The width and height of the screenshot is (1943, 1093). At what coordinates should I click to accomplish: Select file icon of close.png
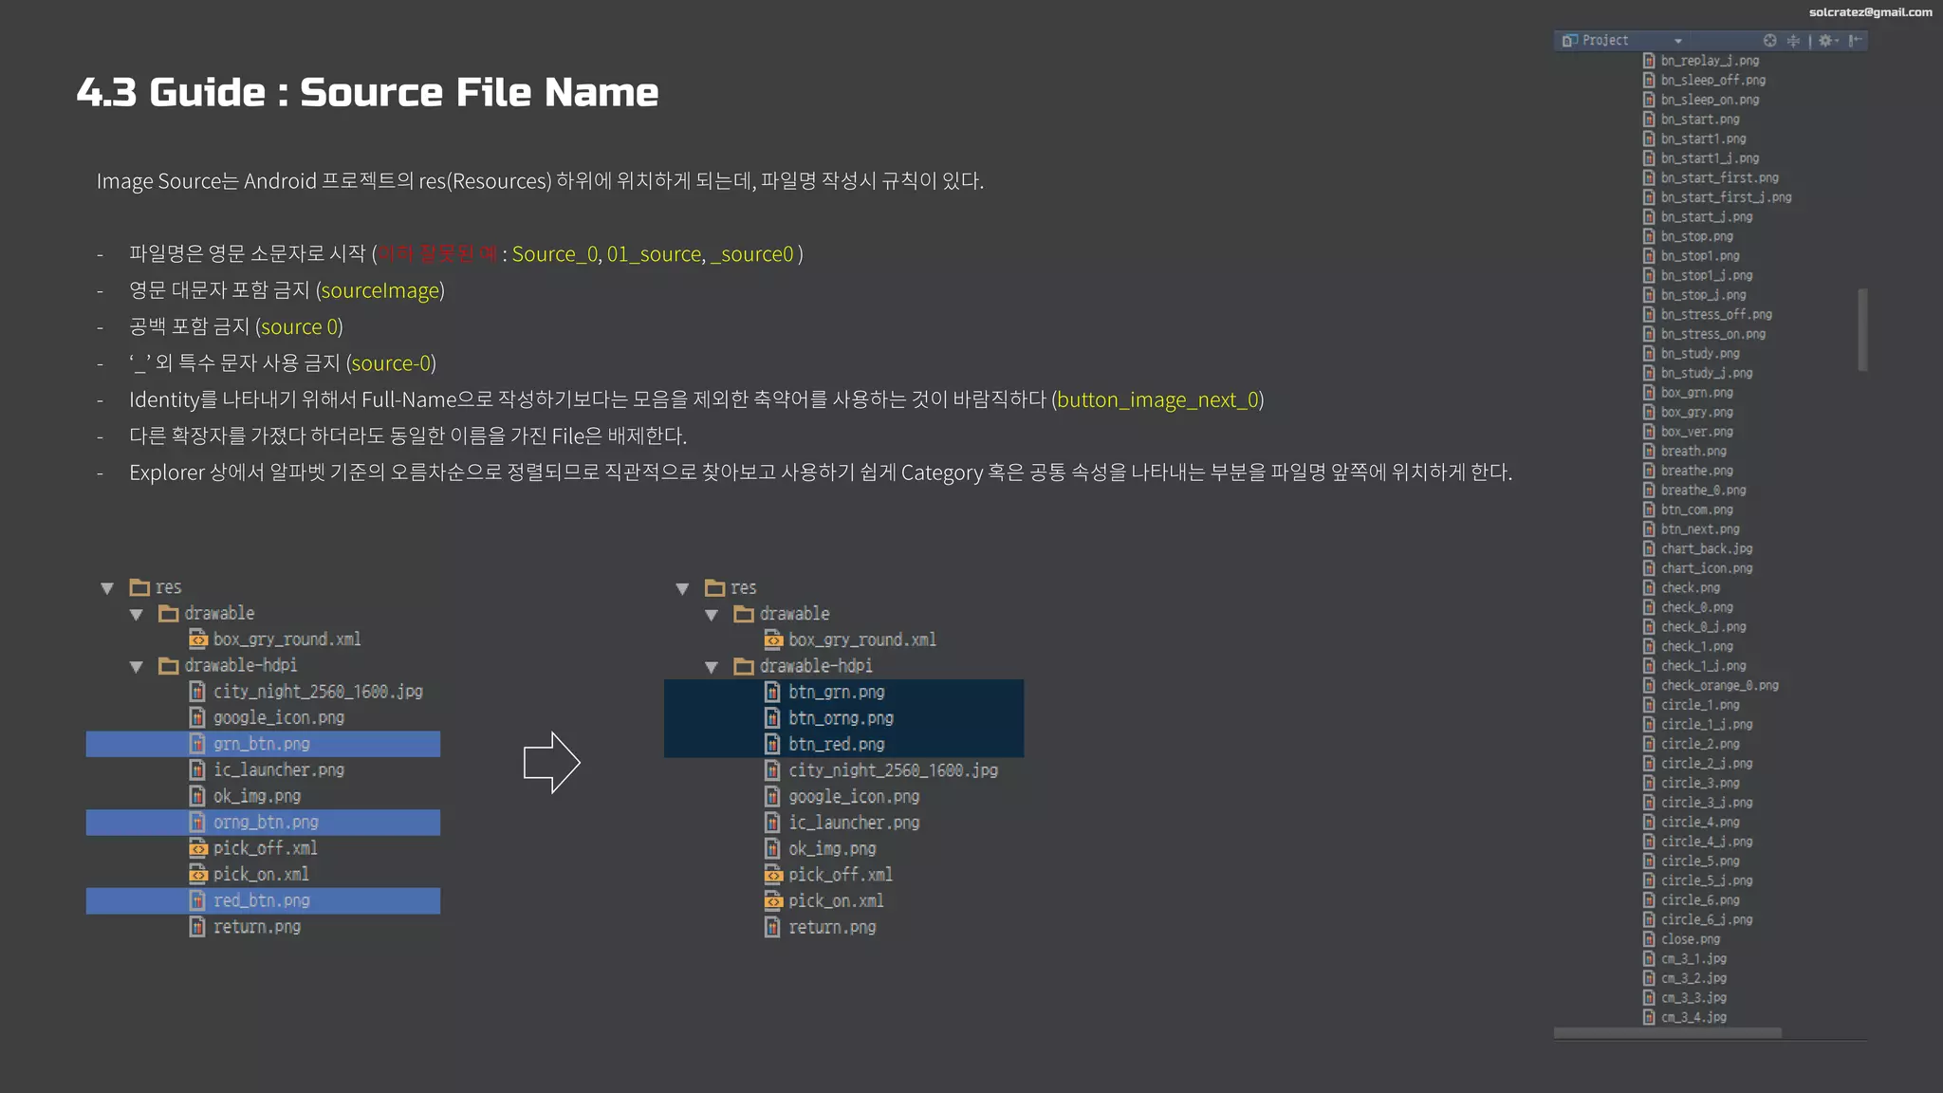point(1649,939)
